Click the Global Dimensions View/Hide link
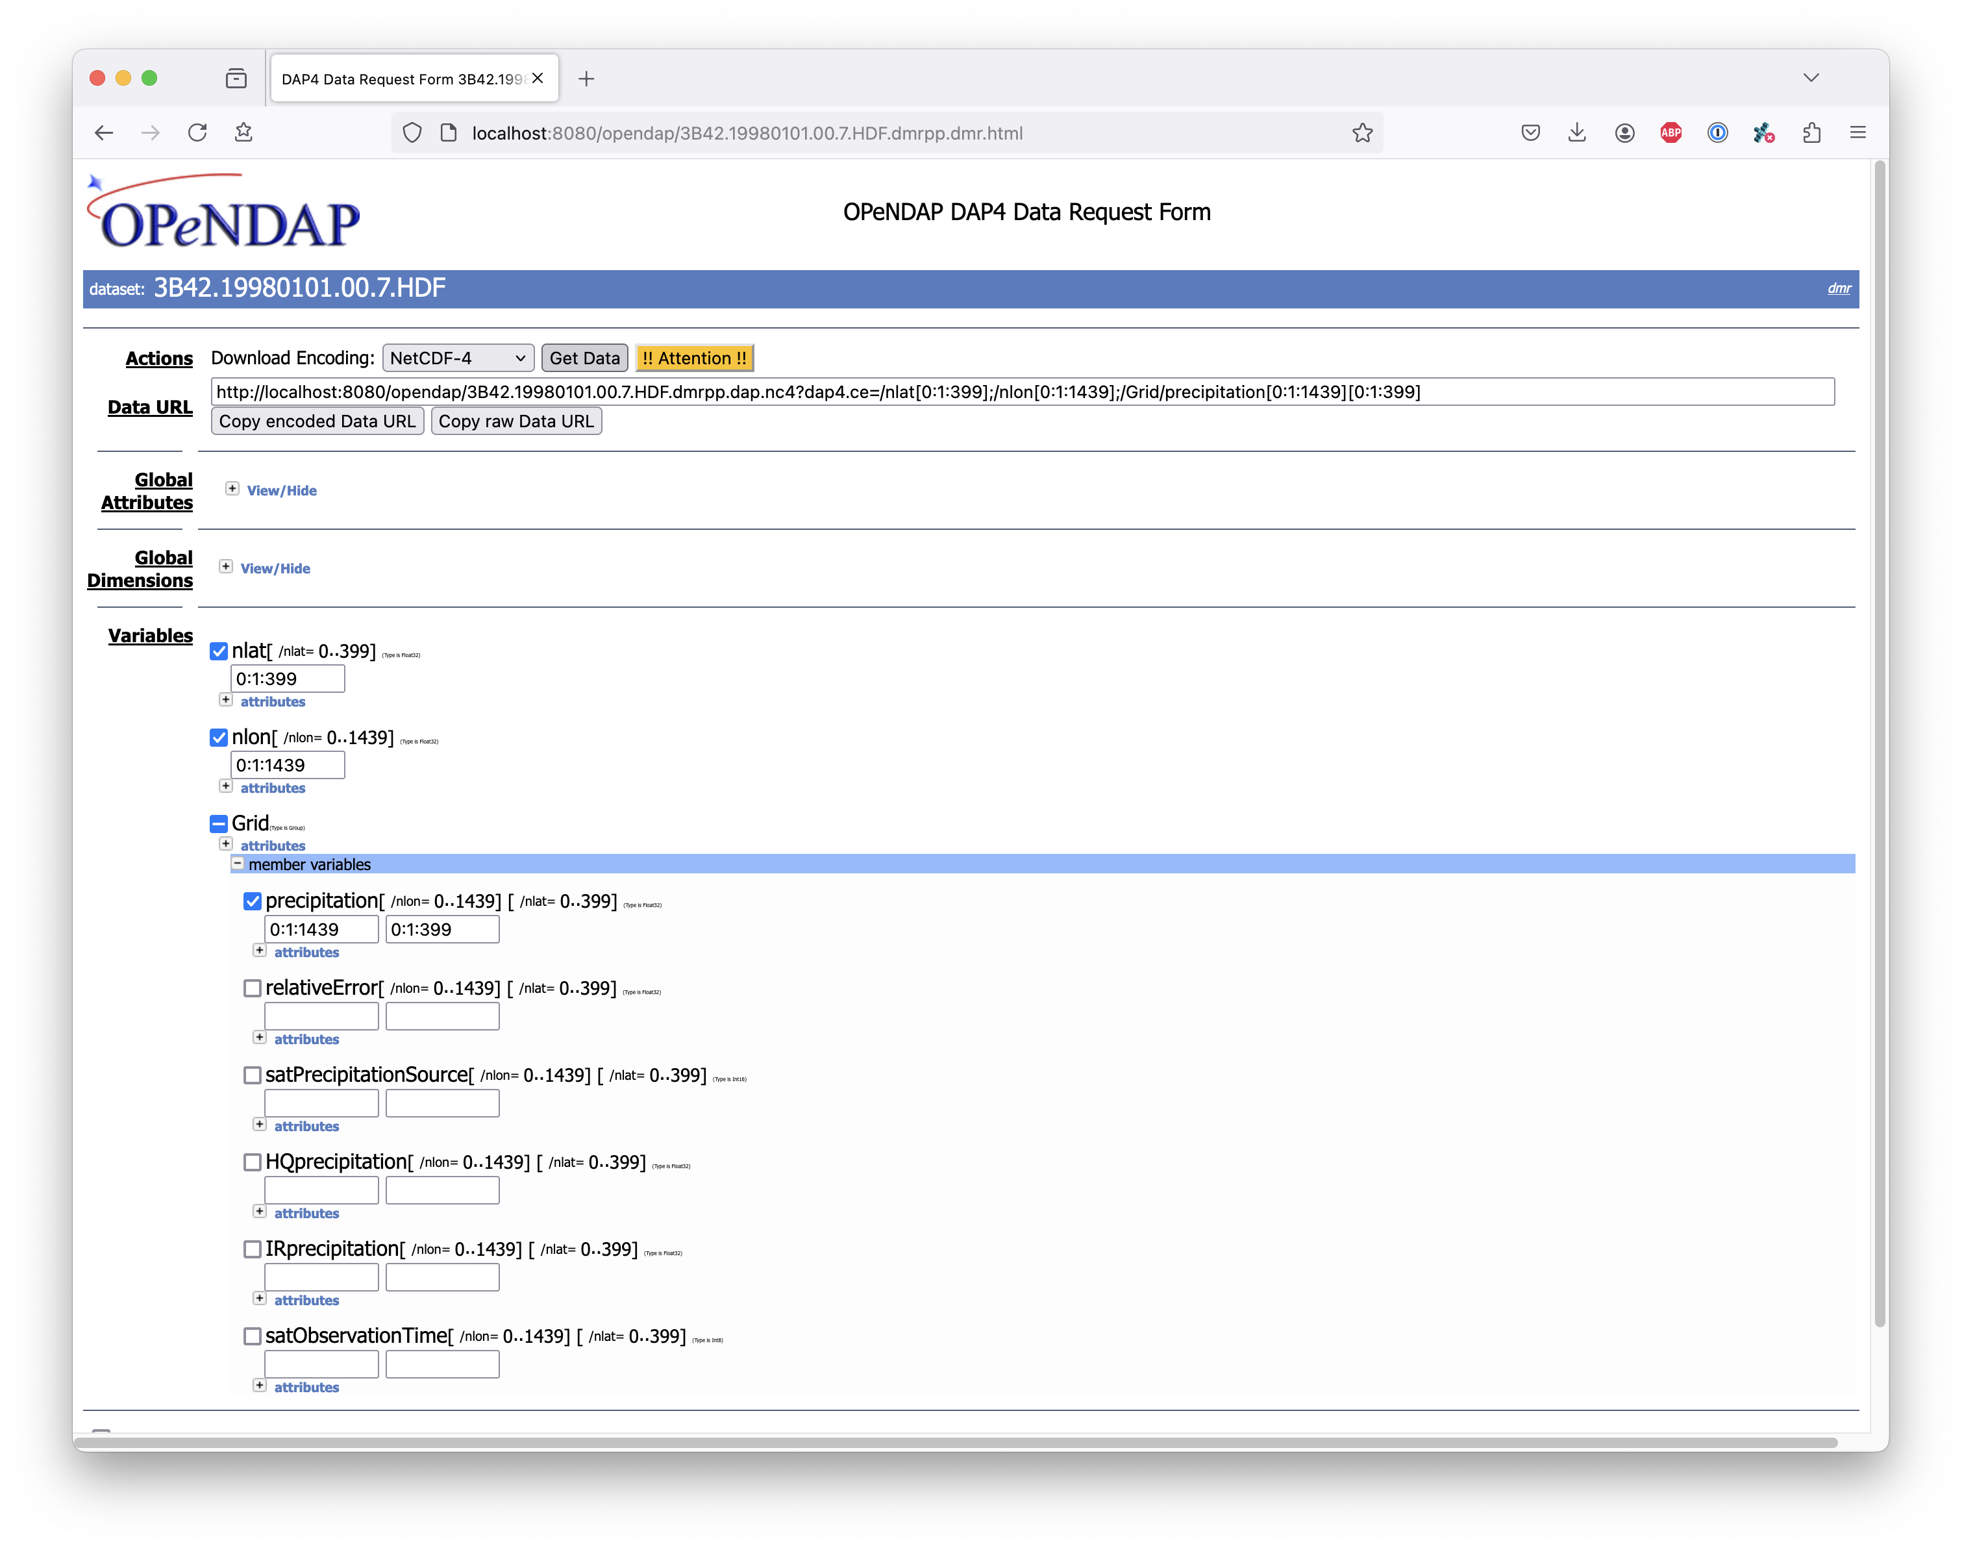The height and width of the screenshot is (1548, 1962). click(x=275, y=568)
